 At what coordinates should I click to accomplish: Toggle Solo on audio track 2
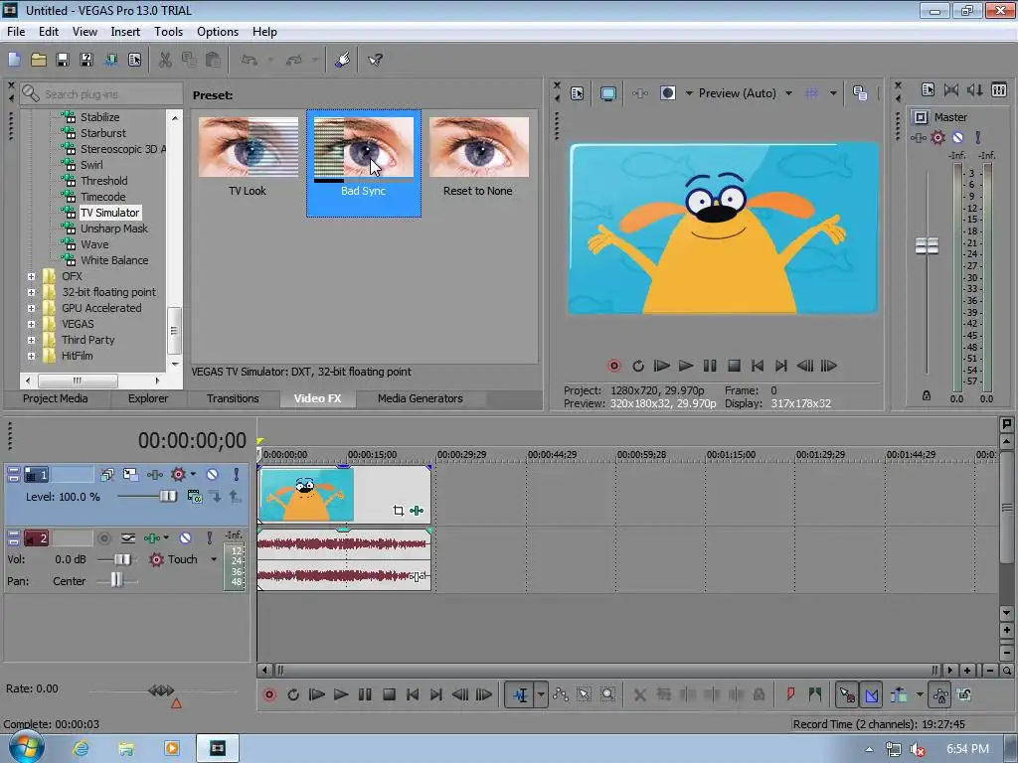coord(209,537)
